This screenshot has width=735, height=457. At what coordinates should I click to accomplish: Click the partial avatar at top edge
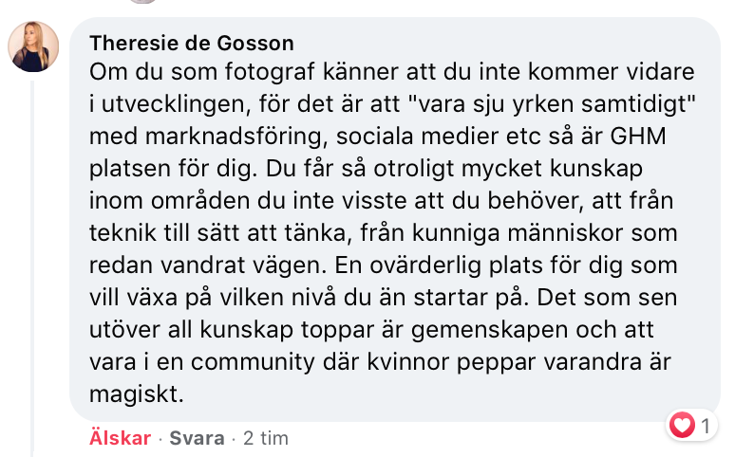143,1
